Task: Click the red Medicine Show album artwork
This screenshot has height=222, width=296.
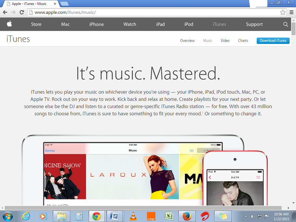Action: [x=65, y=177]
